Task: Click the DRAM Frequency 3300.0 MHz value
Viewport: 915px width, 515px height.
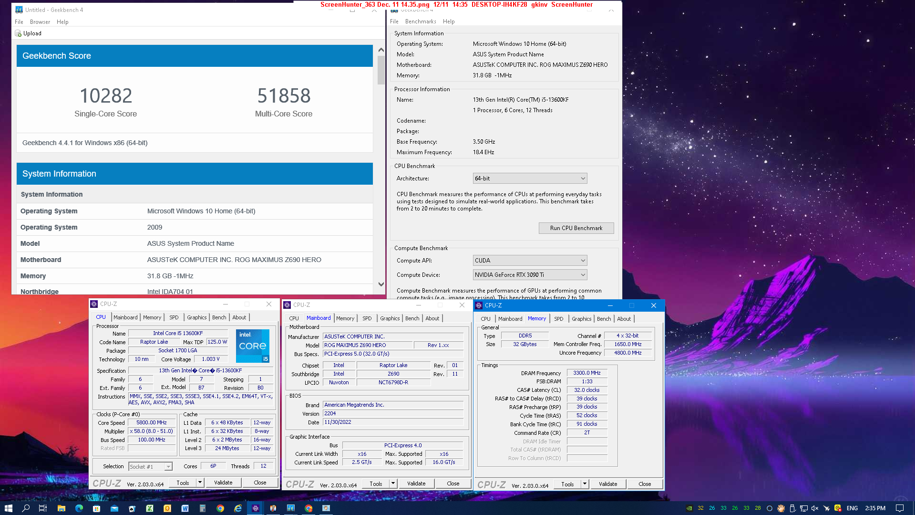Action: click(587, 373)
